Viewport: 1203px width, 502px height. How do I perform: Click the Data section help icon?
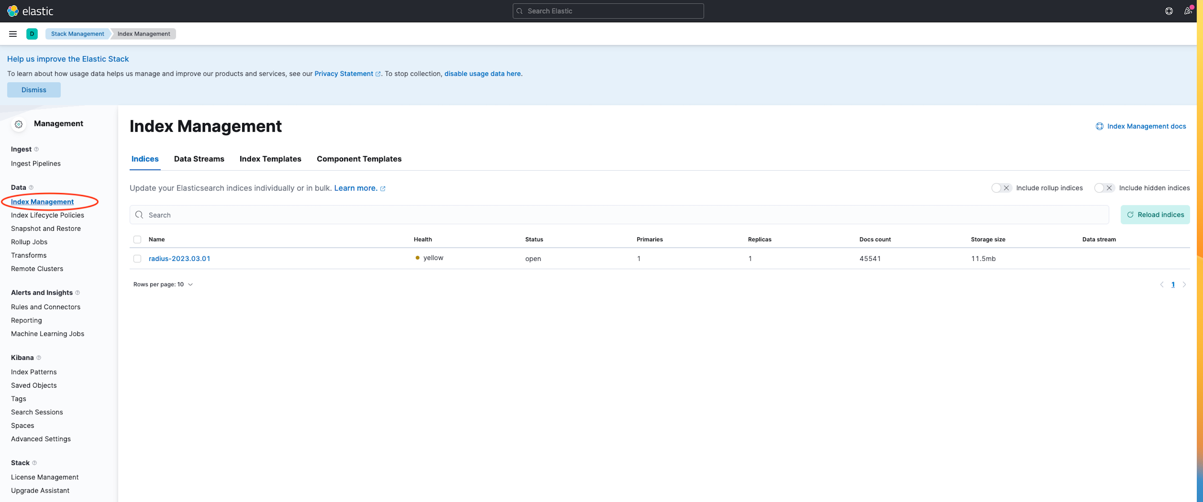point(31,187)
